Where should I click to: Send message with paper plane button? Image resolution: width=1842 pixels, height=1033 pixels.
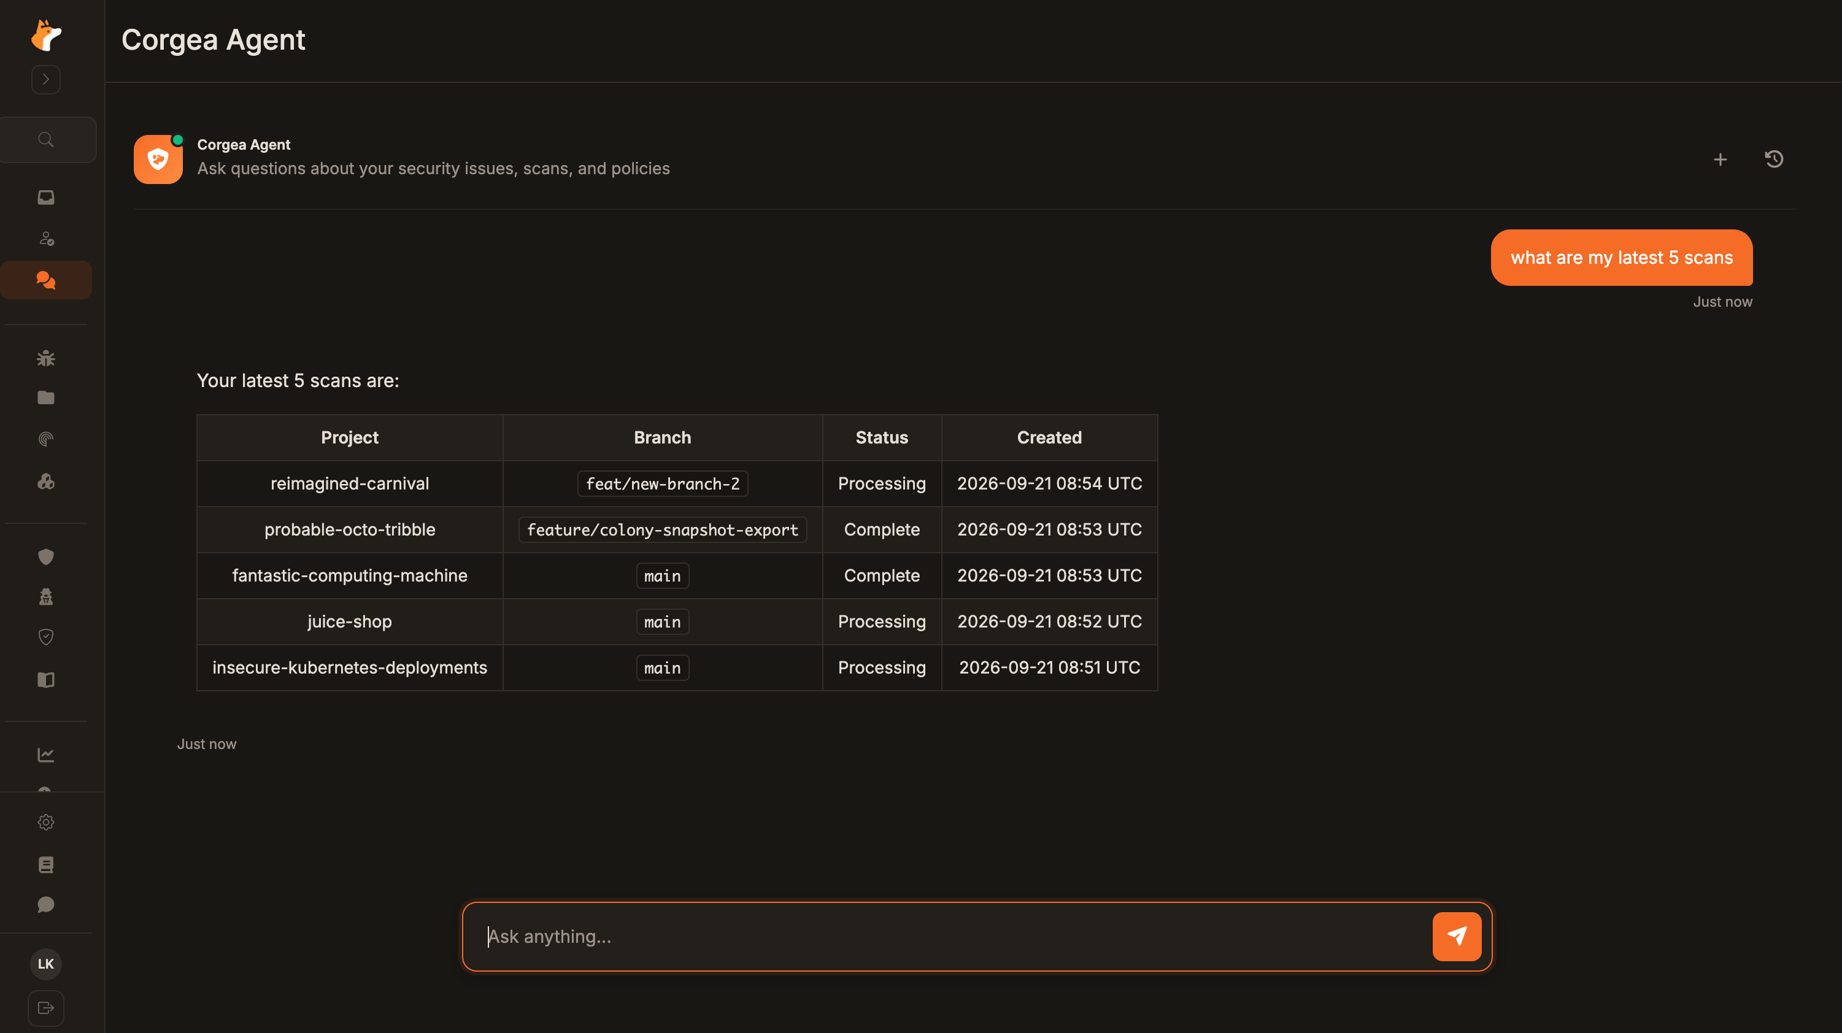click(1457, 937)
